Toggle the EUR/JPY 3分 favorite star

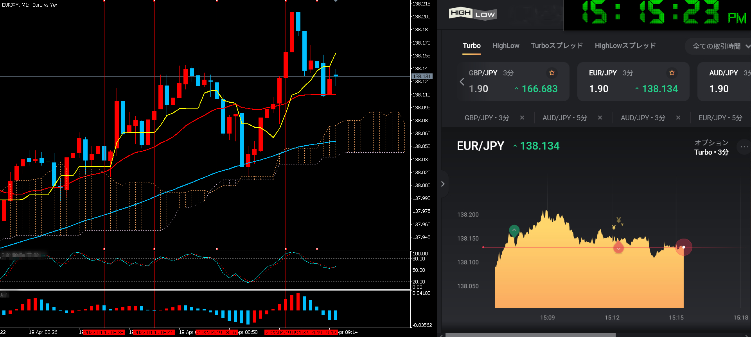672,73
